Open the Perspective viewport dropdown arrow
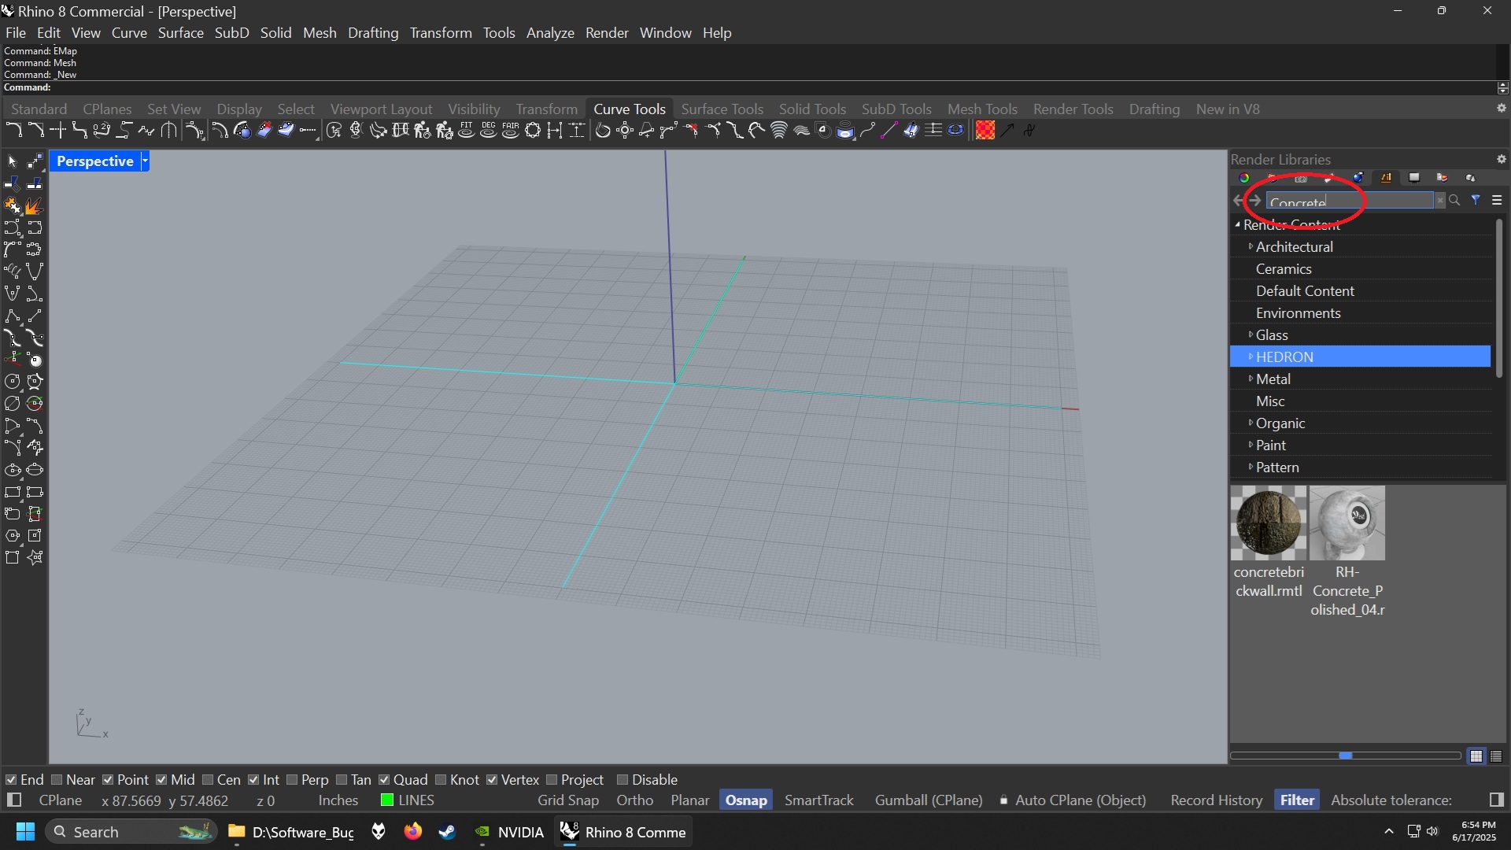1511x850 pixels. tap(145, 161)
